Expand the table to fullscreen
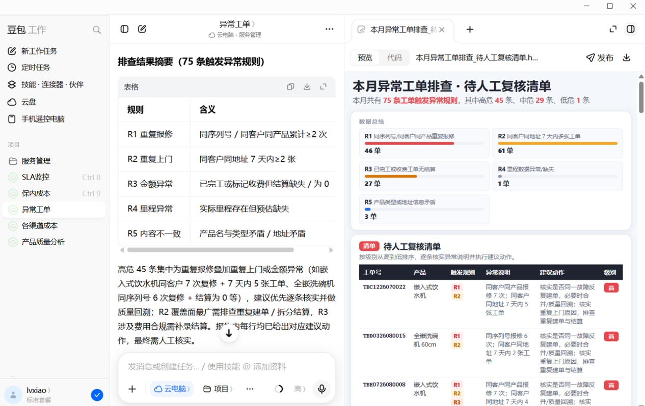This screenshot has height=406, width=645. pos(323,86)
